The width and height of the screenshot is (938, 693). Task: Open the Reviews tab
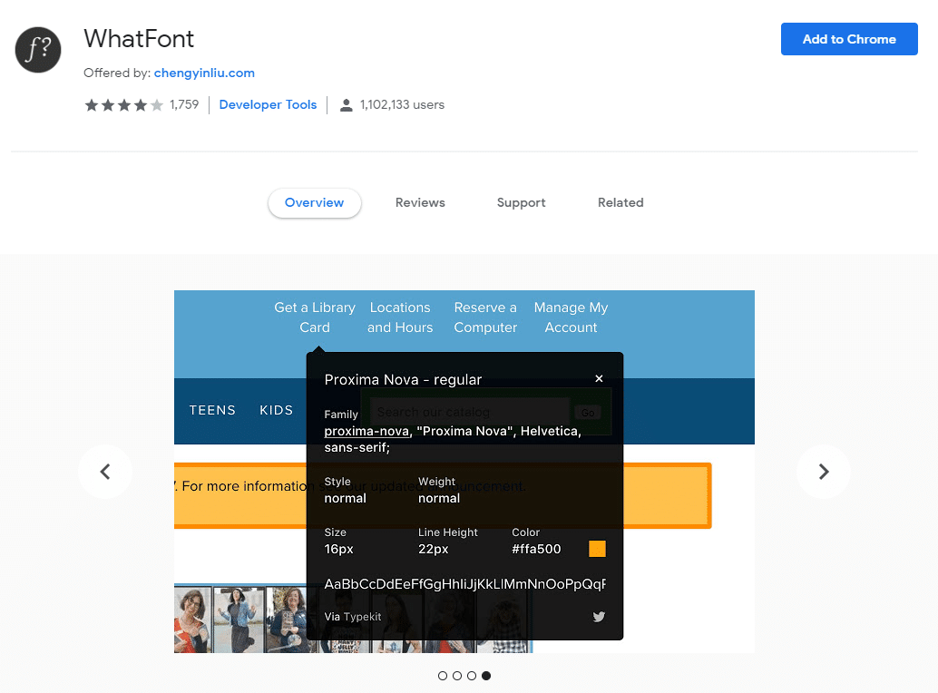coord(420,202)
